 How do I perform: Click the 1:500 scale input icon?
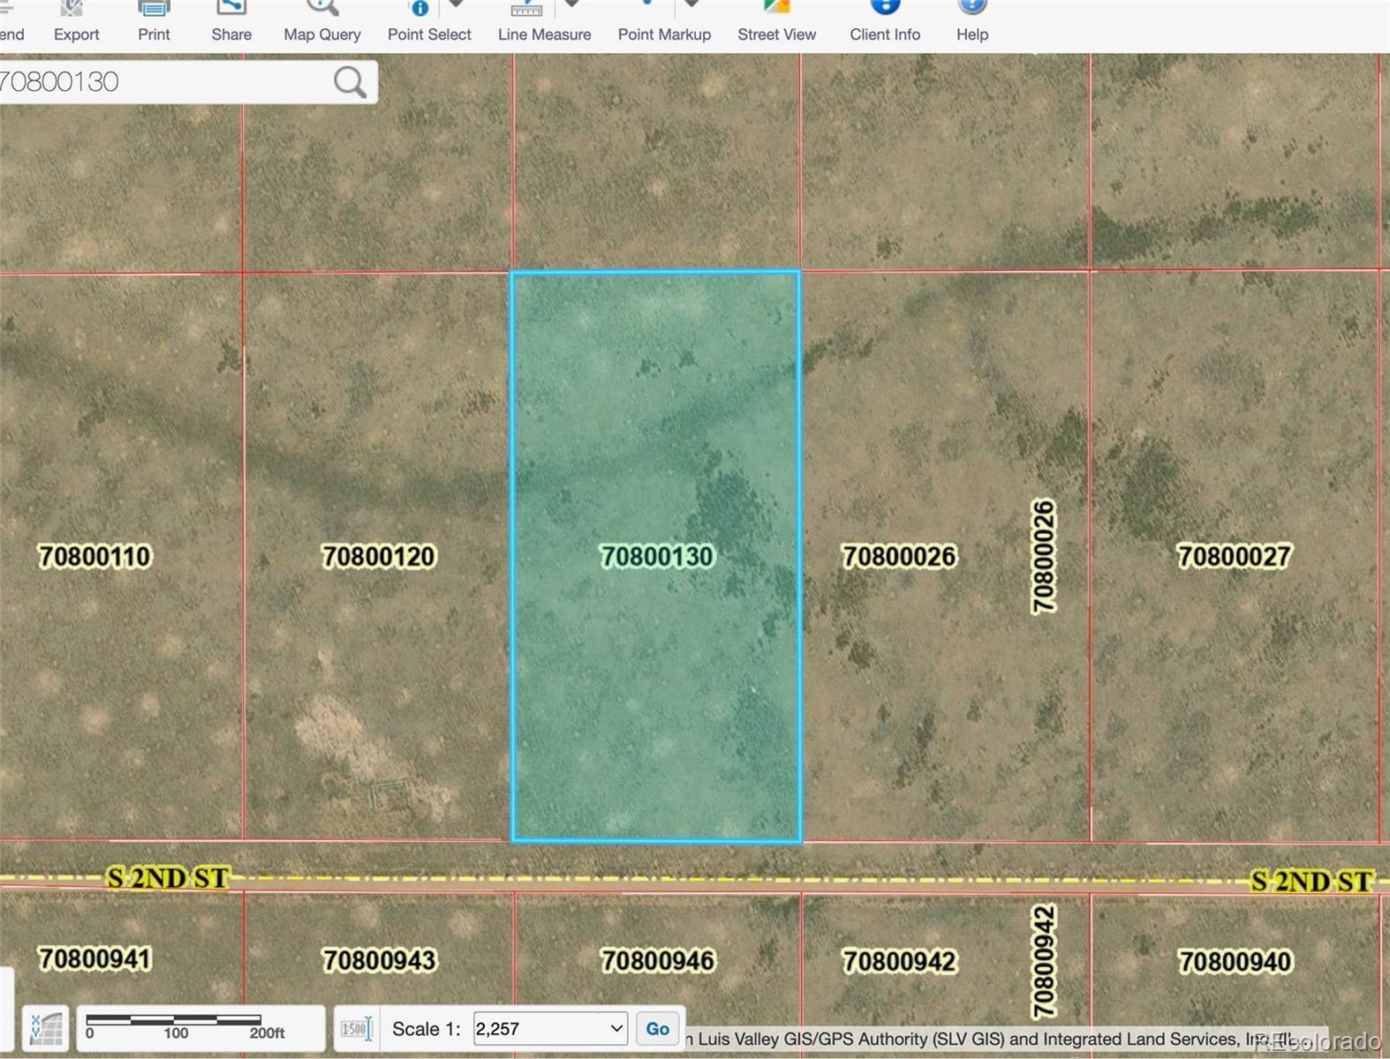[356, 1029]
